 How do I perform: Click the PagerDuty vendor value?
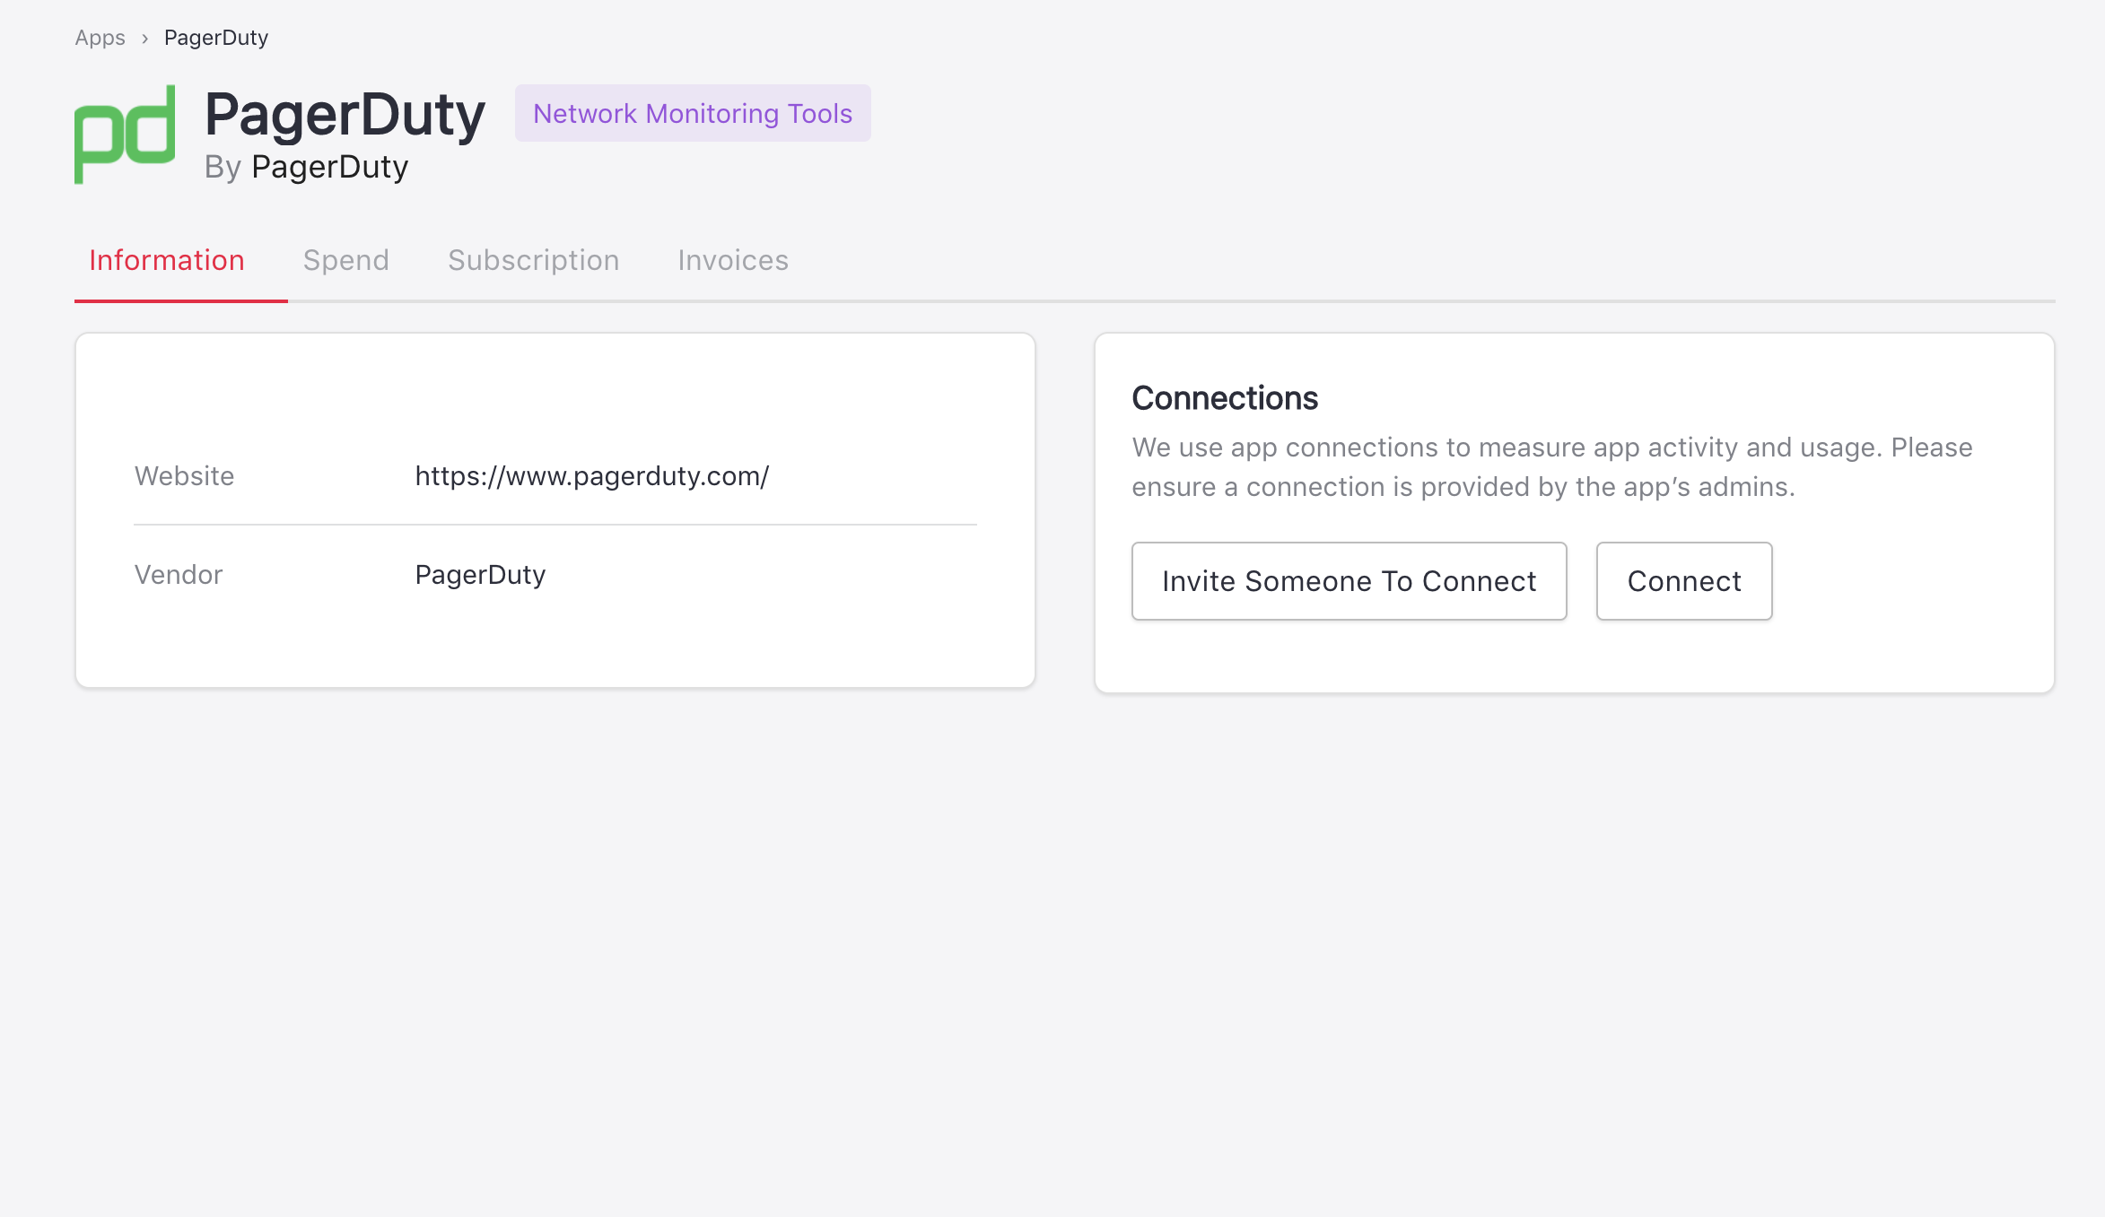[480, 575]
